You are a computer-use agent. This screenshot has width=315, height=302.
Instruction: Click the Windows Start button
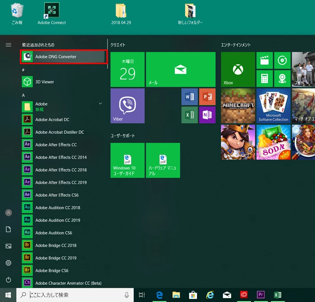point(8,295)
